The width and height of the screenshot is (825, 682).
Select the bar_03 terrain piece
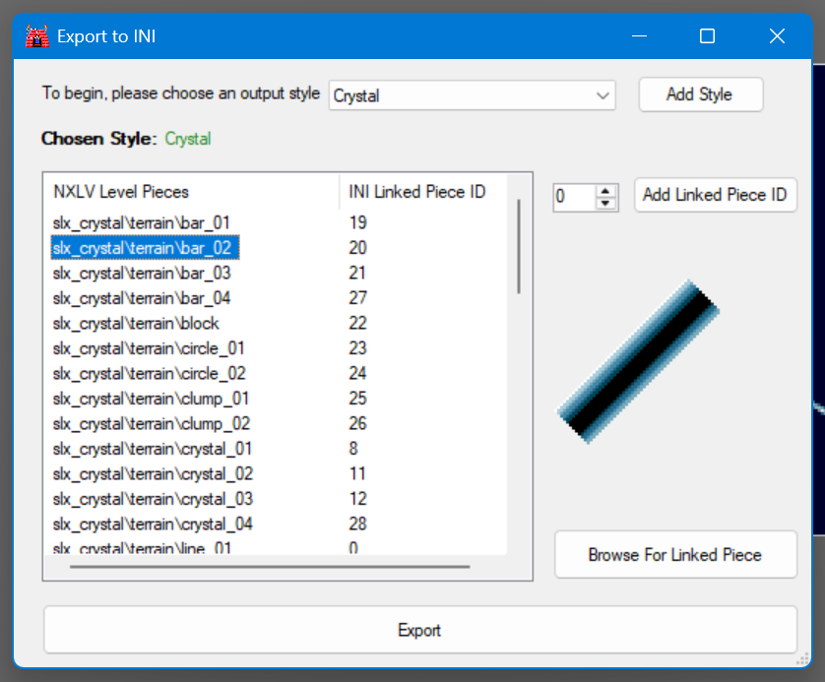142,273
